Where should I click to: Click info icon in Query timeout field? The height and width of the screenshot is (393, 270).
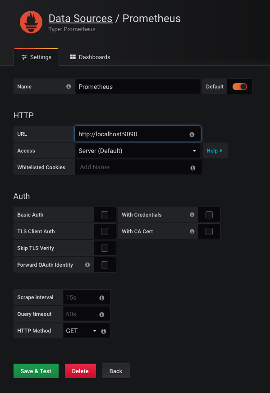tap(102, 314)
